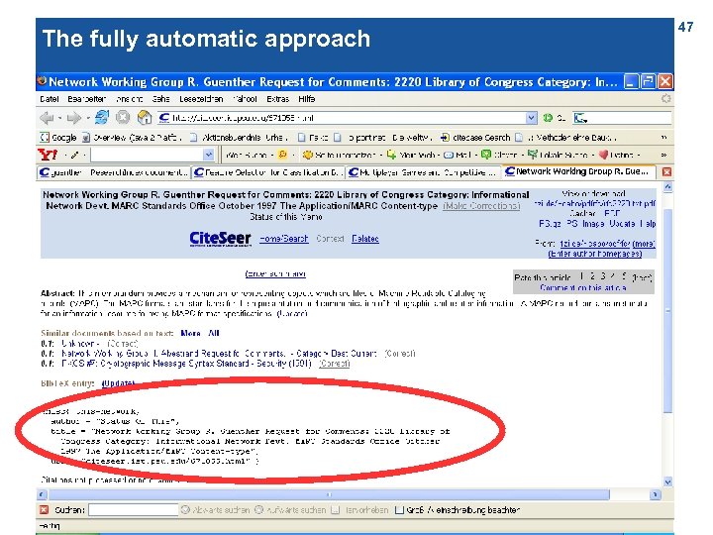Enable Groß-/Kleinschreibung beachten checkbox
Viewport: 713px width, 535px height.
pyautogui.click(x=399, y=510)
